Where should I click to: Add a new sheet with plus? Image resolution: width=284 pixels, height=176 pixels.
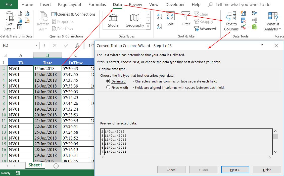(x=56, y=166)
